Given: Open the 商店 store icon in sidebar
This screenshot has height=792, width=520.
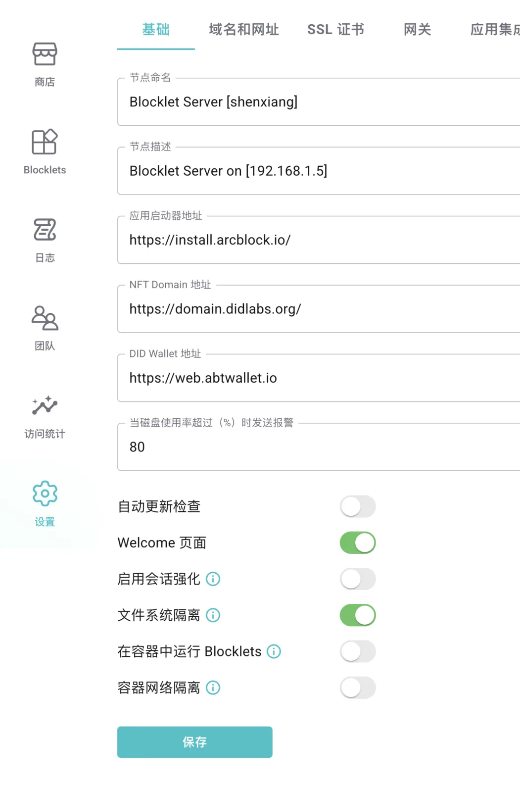Looking at the screenshot, I should point(45,54).
